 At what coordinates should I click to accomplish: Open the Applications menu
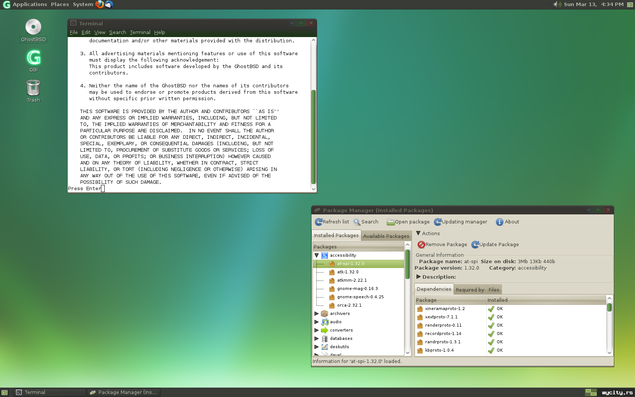(30, 5)
